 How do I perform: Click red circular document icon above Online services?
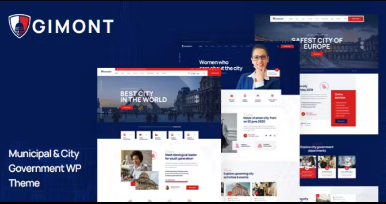[324, 87]
